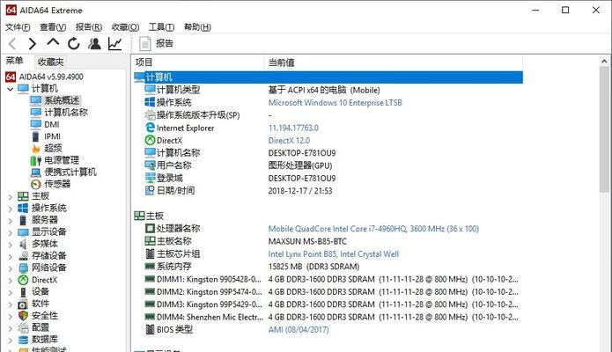
Task: Select 计算机名称 in the left tree
Action: (x=65, y=113)
